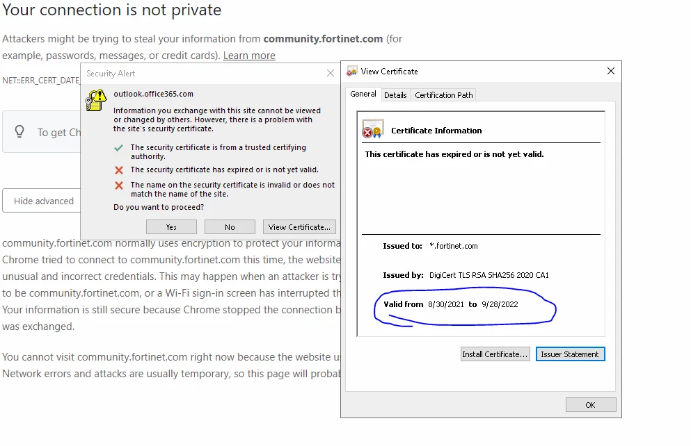
Task: Click the View Certificate title bar icon
Action: click(x=351, y=72)
